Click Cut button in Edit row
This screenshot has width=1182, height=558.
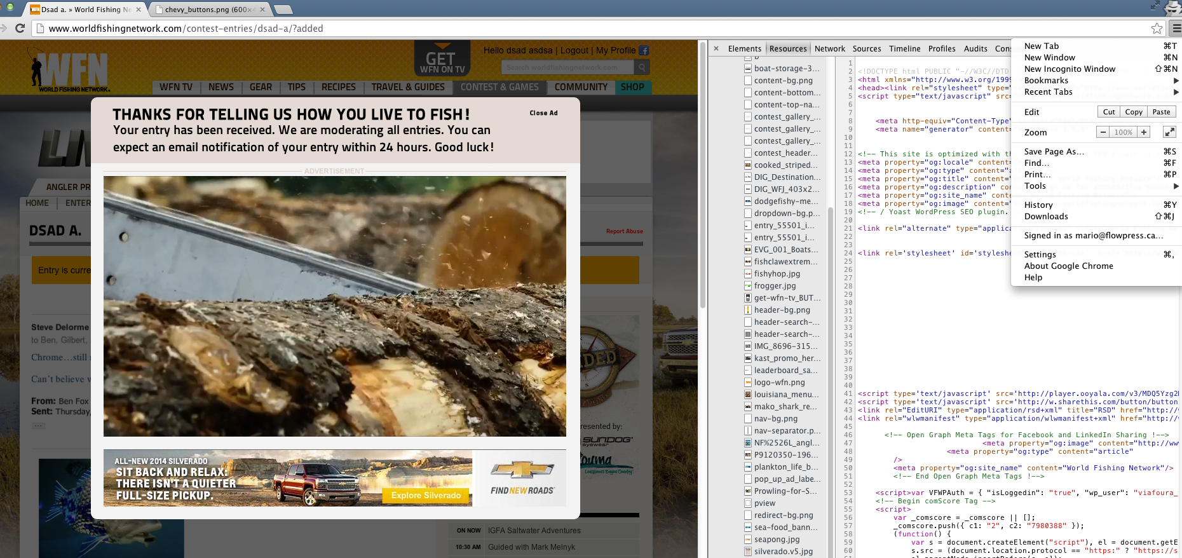(x=1109, y=112)
